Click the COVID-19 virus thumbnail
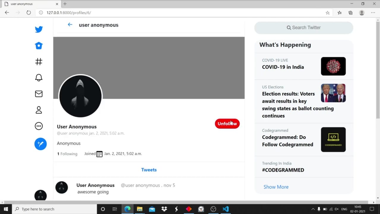This screenshot has height=214, width=380. coord(333,66)
